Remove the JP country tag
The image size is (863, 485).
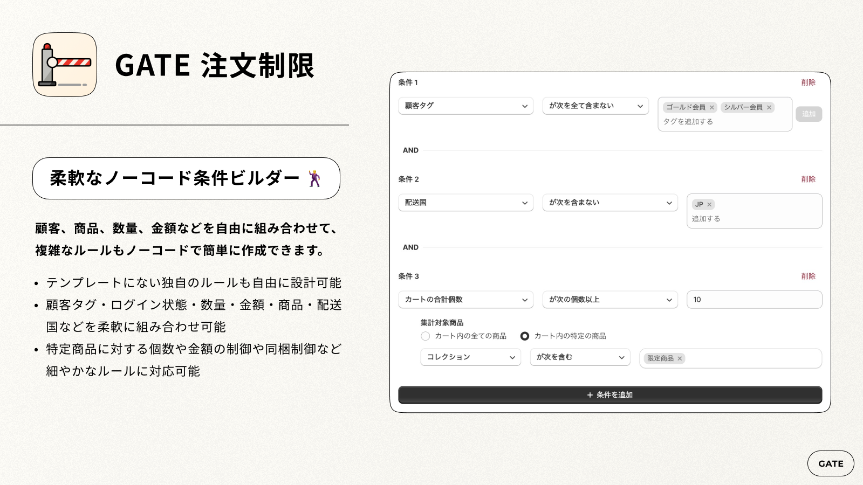(709, 204)
